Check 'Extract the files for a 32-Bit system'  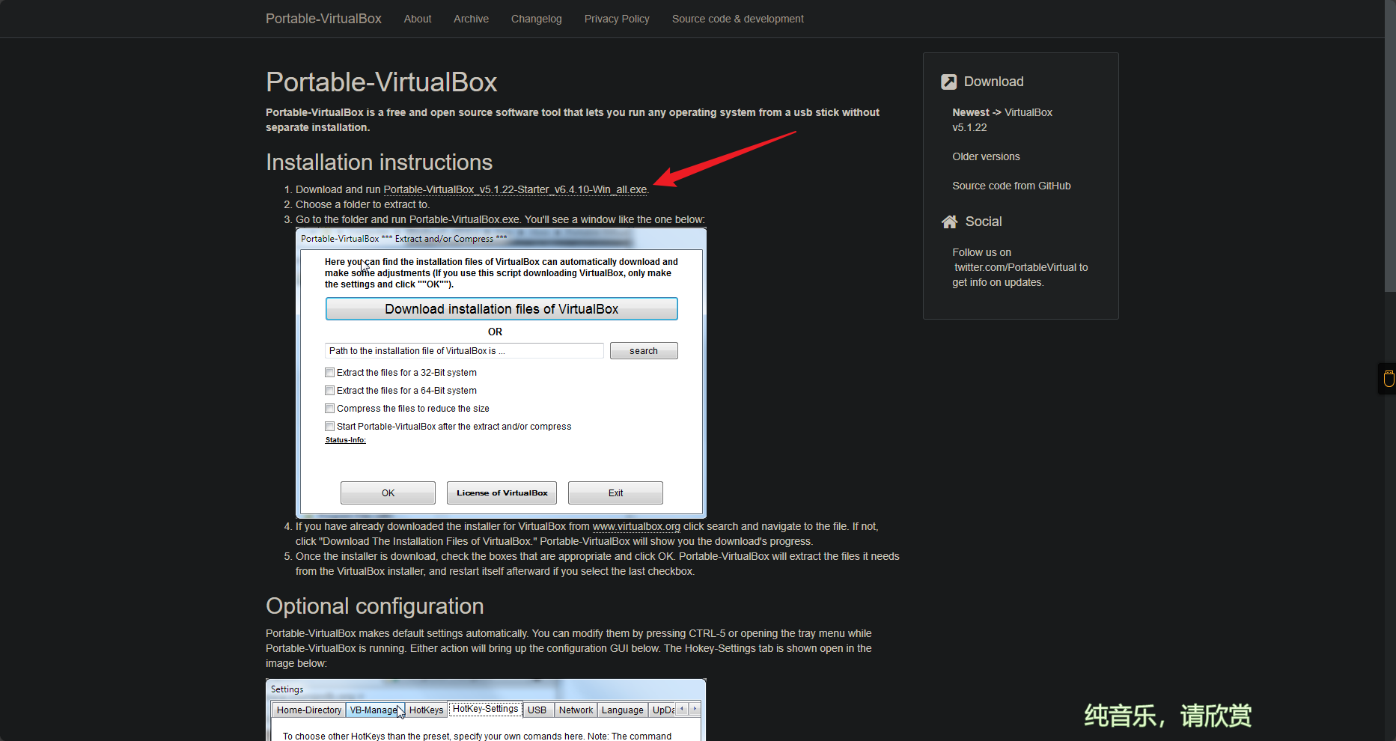[330, 373]
